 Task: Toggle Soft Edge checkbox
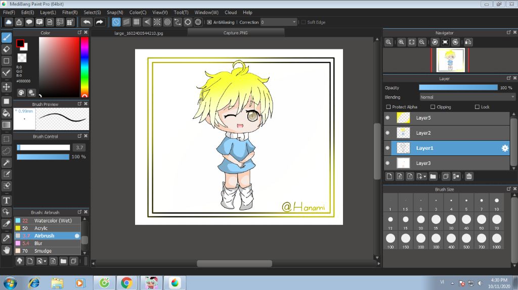[304, 22]
